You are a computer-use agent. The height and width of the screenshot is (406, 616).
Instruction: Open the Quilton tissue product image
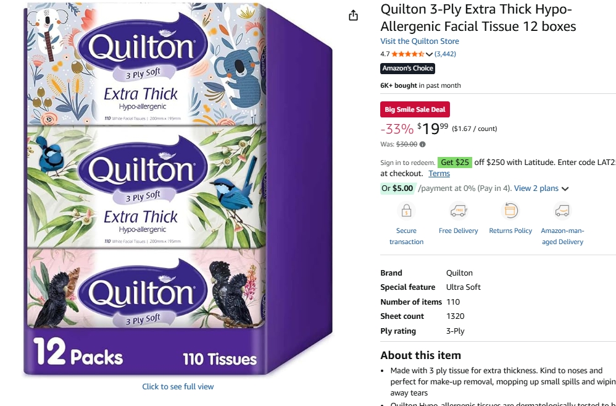point(178,189)
